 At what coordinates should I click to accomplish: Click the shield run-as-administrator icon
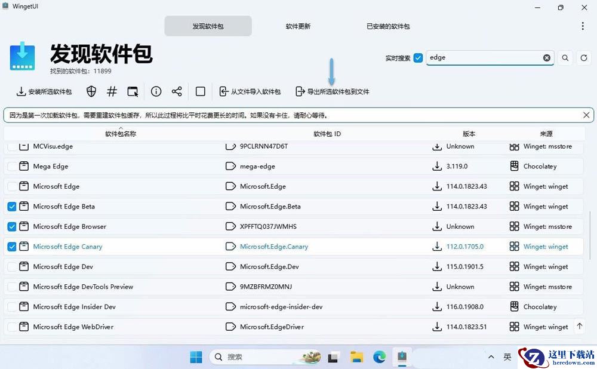pyautogui.click(x=91, y=91)
